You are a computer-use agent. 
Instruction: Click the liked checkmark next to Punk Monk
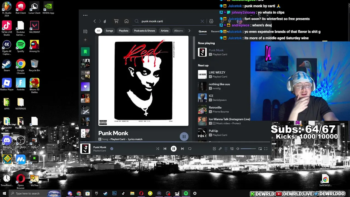click(112, 149)
